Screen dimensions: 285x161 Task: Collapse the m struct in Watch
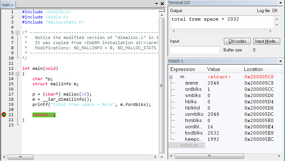coord(171,77)
